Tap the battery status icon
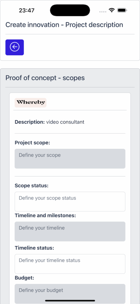Image resolution: width=140 pixels, height=304 pixels. click(x=122, y=10)
